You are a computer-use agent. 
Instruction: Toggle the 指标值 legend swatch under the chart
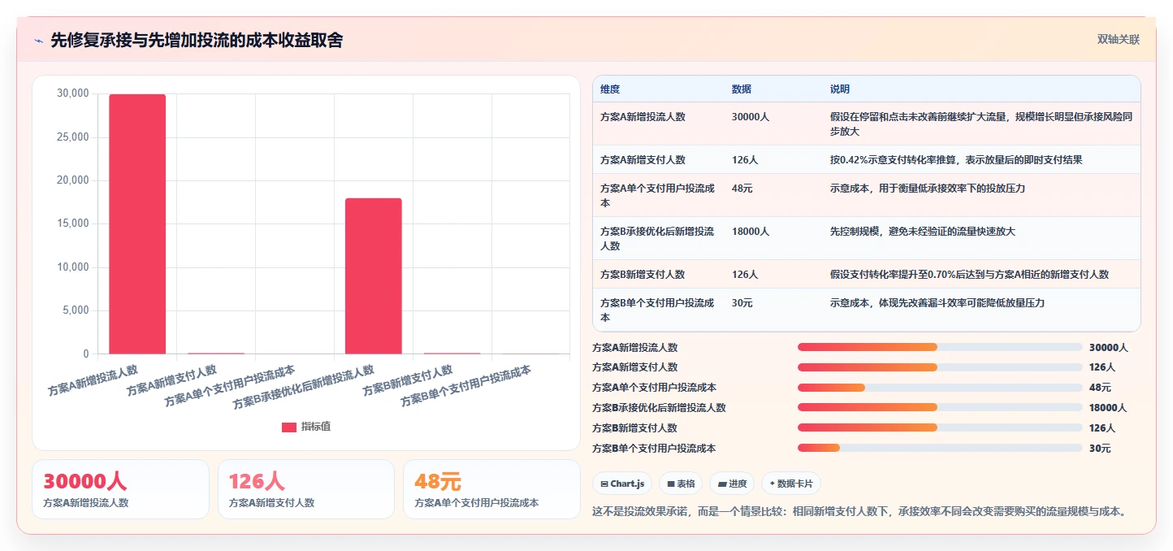[x=288, y=427]
